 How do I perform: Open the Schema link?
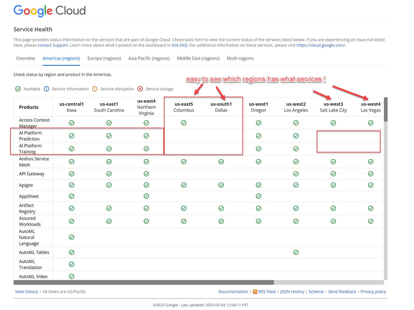click(x=316, y=292)
